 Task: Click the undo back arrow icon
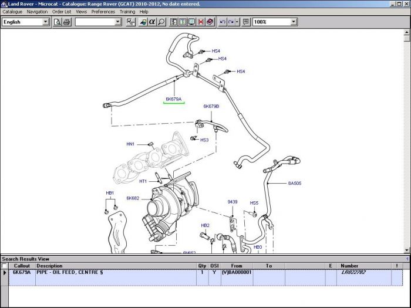[x=223, y=22]
